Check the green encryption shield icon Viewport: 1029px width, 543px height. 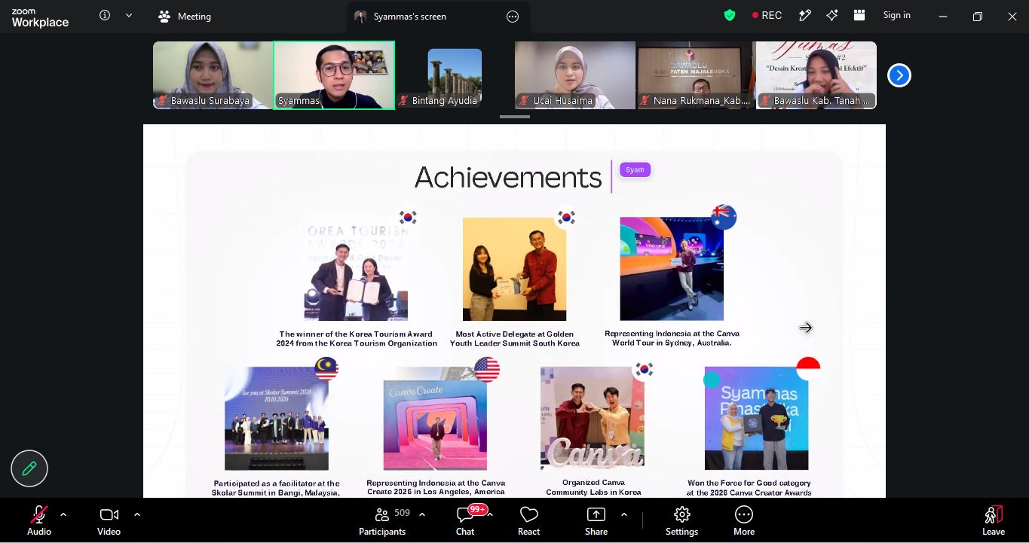[x=730, y=16]
